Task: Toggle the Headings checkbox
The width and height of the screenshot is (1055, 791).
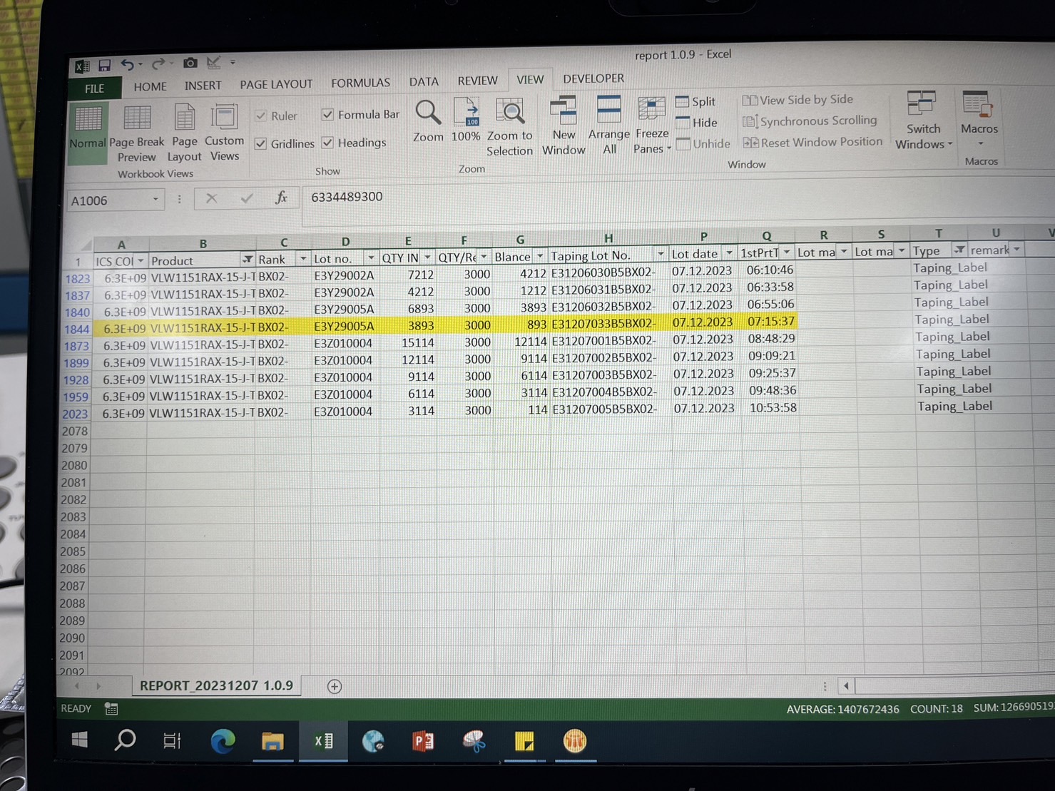Action: (327, 143)
